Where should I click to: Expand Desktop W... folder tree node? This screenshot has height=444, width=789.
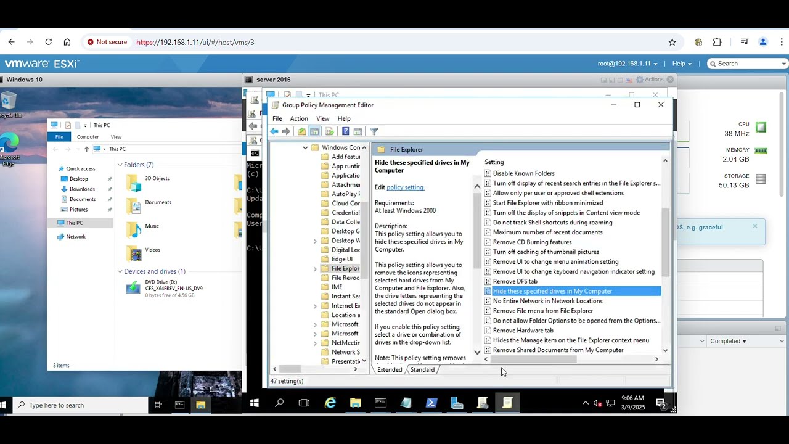pyautogui.click(x=315, y=240)
